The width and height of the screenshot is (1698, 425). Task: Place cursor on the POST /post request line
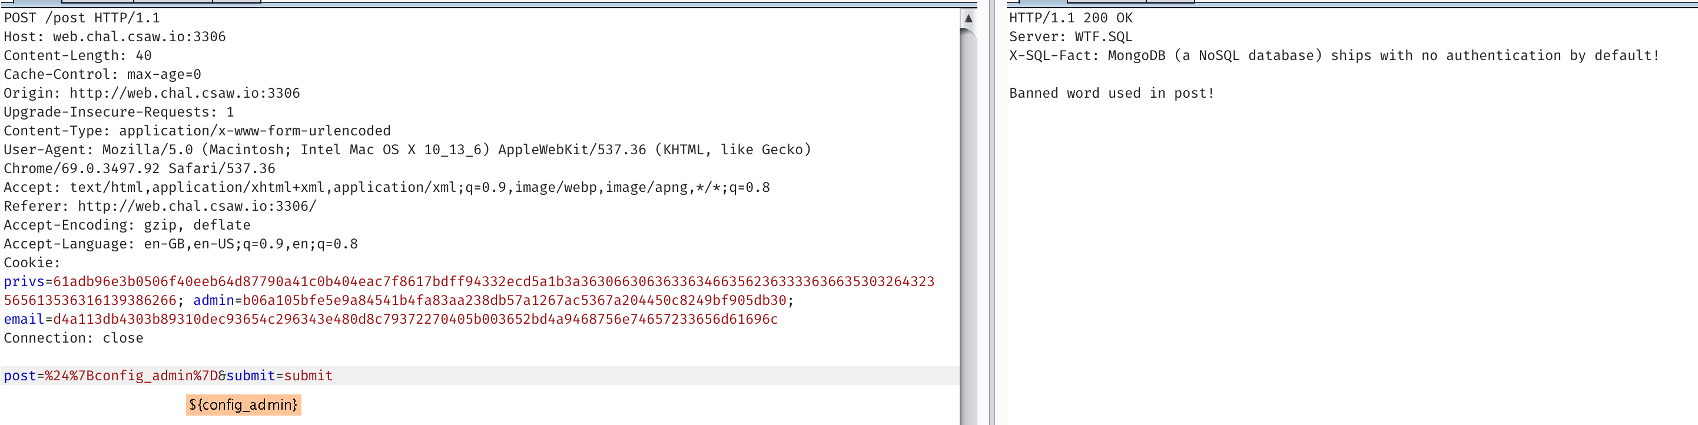pos(82,18)
